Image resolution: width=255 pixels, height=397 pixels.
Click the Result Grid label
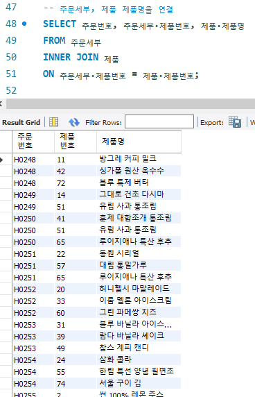click(21, 123)
